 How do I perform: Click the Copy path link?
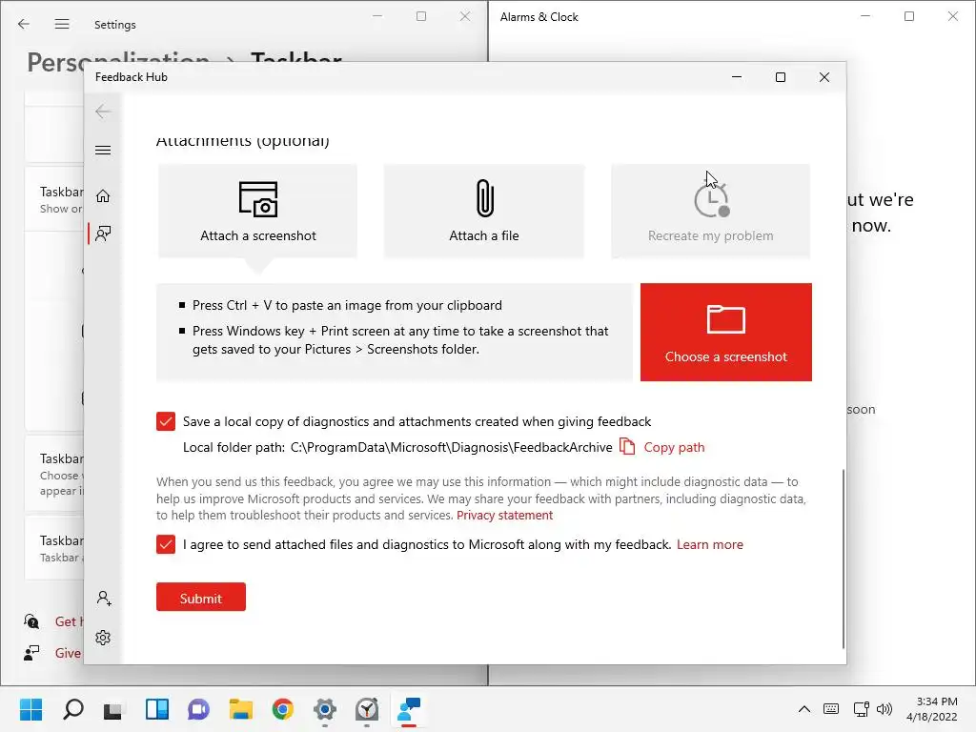pyautogui.click(x=674, y=447)
